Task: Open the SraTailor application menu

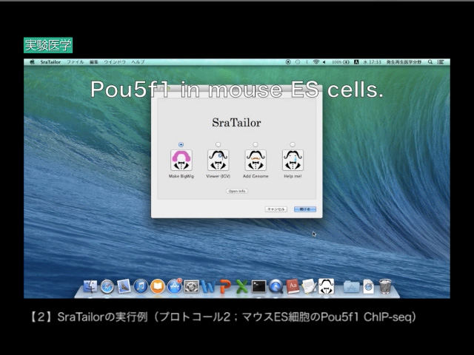Action: pyautogui.click(x=50, y=62)
